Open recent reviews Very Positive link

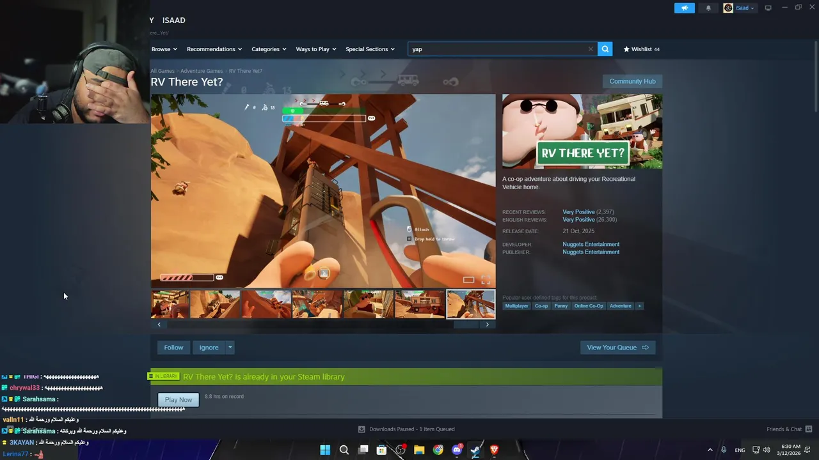[x=578, y=212]
